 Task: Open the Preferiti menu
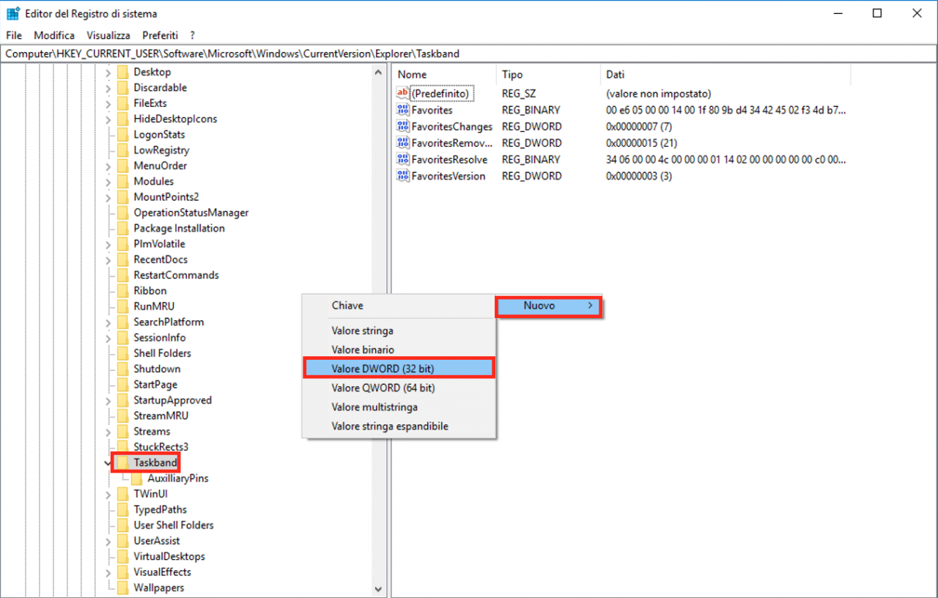pyautogui.click(x=160, y=35)
